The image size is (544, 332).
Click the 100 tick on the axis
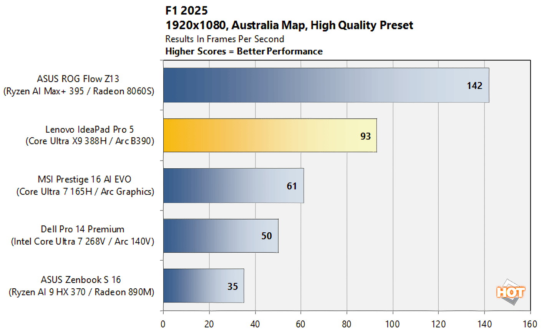pos(393,324)
